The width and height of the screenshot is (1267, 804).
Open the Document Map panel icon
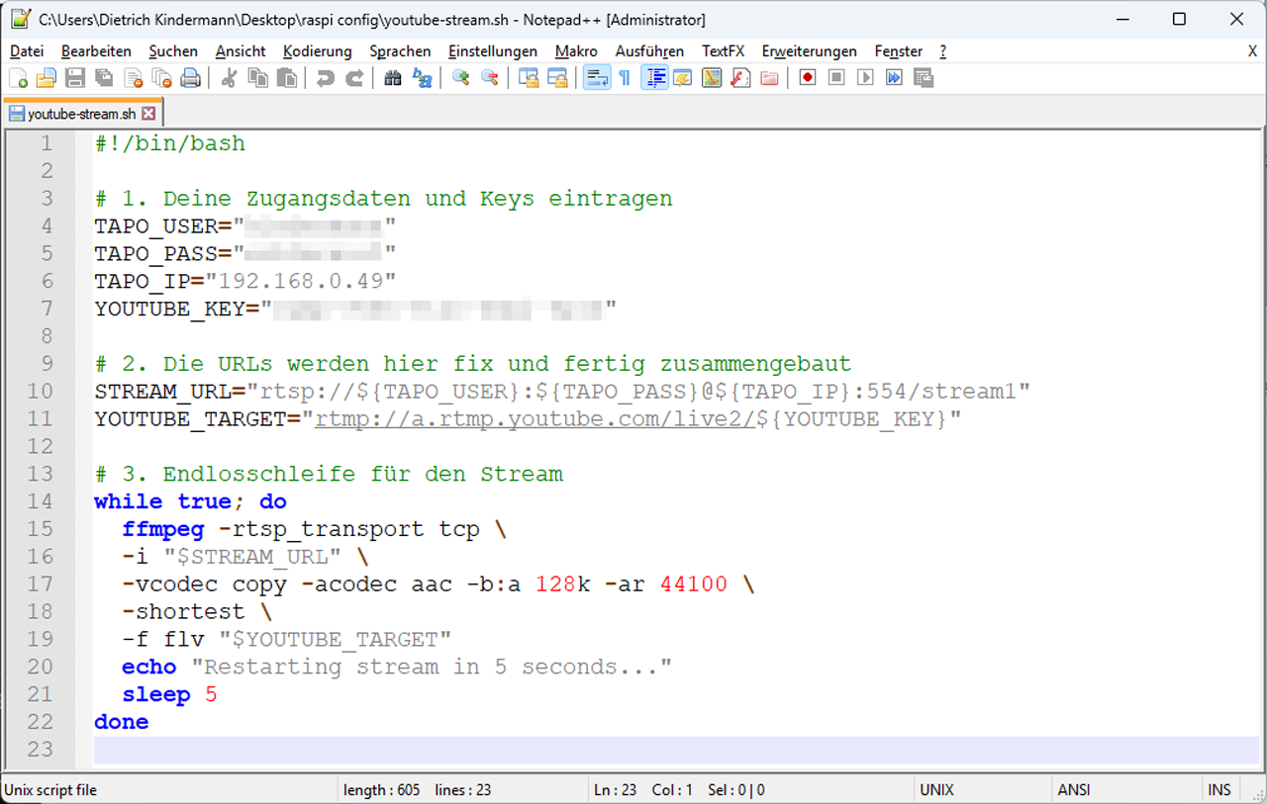(712, 78)
